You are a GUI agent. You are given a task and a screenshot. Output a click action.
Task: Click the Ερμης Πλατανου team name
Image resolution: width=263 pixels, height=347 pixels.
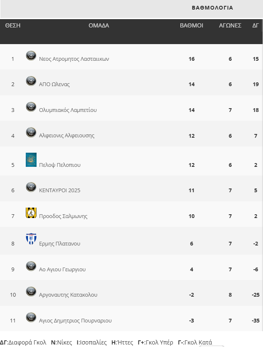coord(59,244)
